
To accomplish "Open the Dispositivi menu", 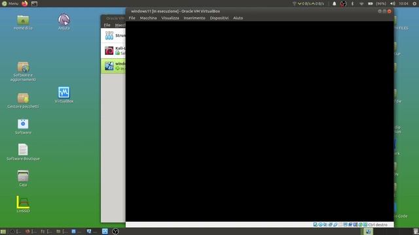I will pyautogui.click(x=219, y=18).
